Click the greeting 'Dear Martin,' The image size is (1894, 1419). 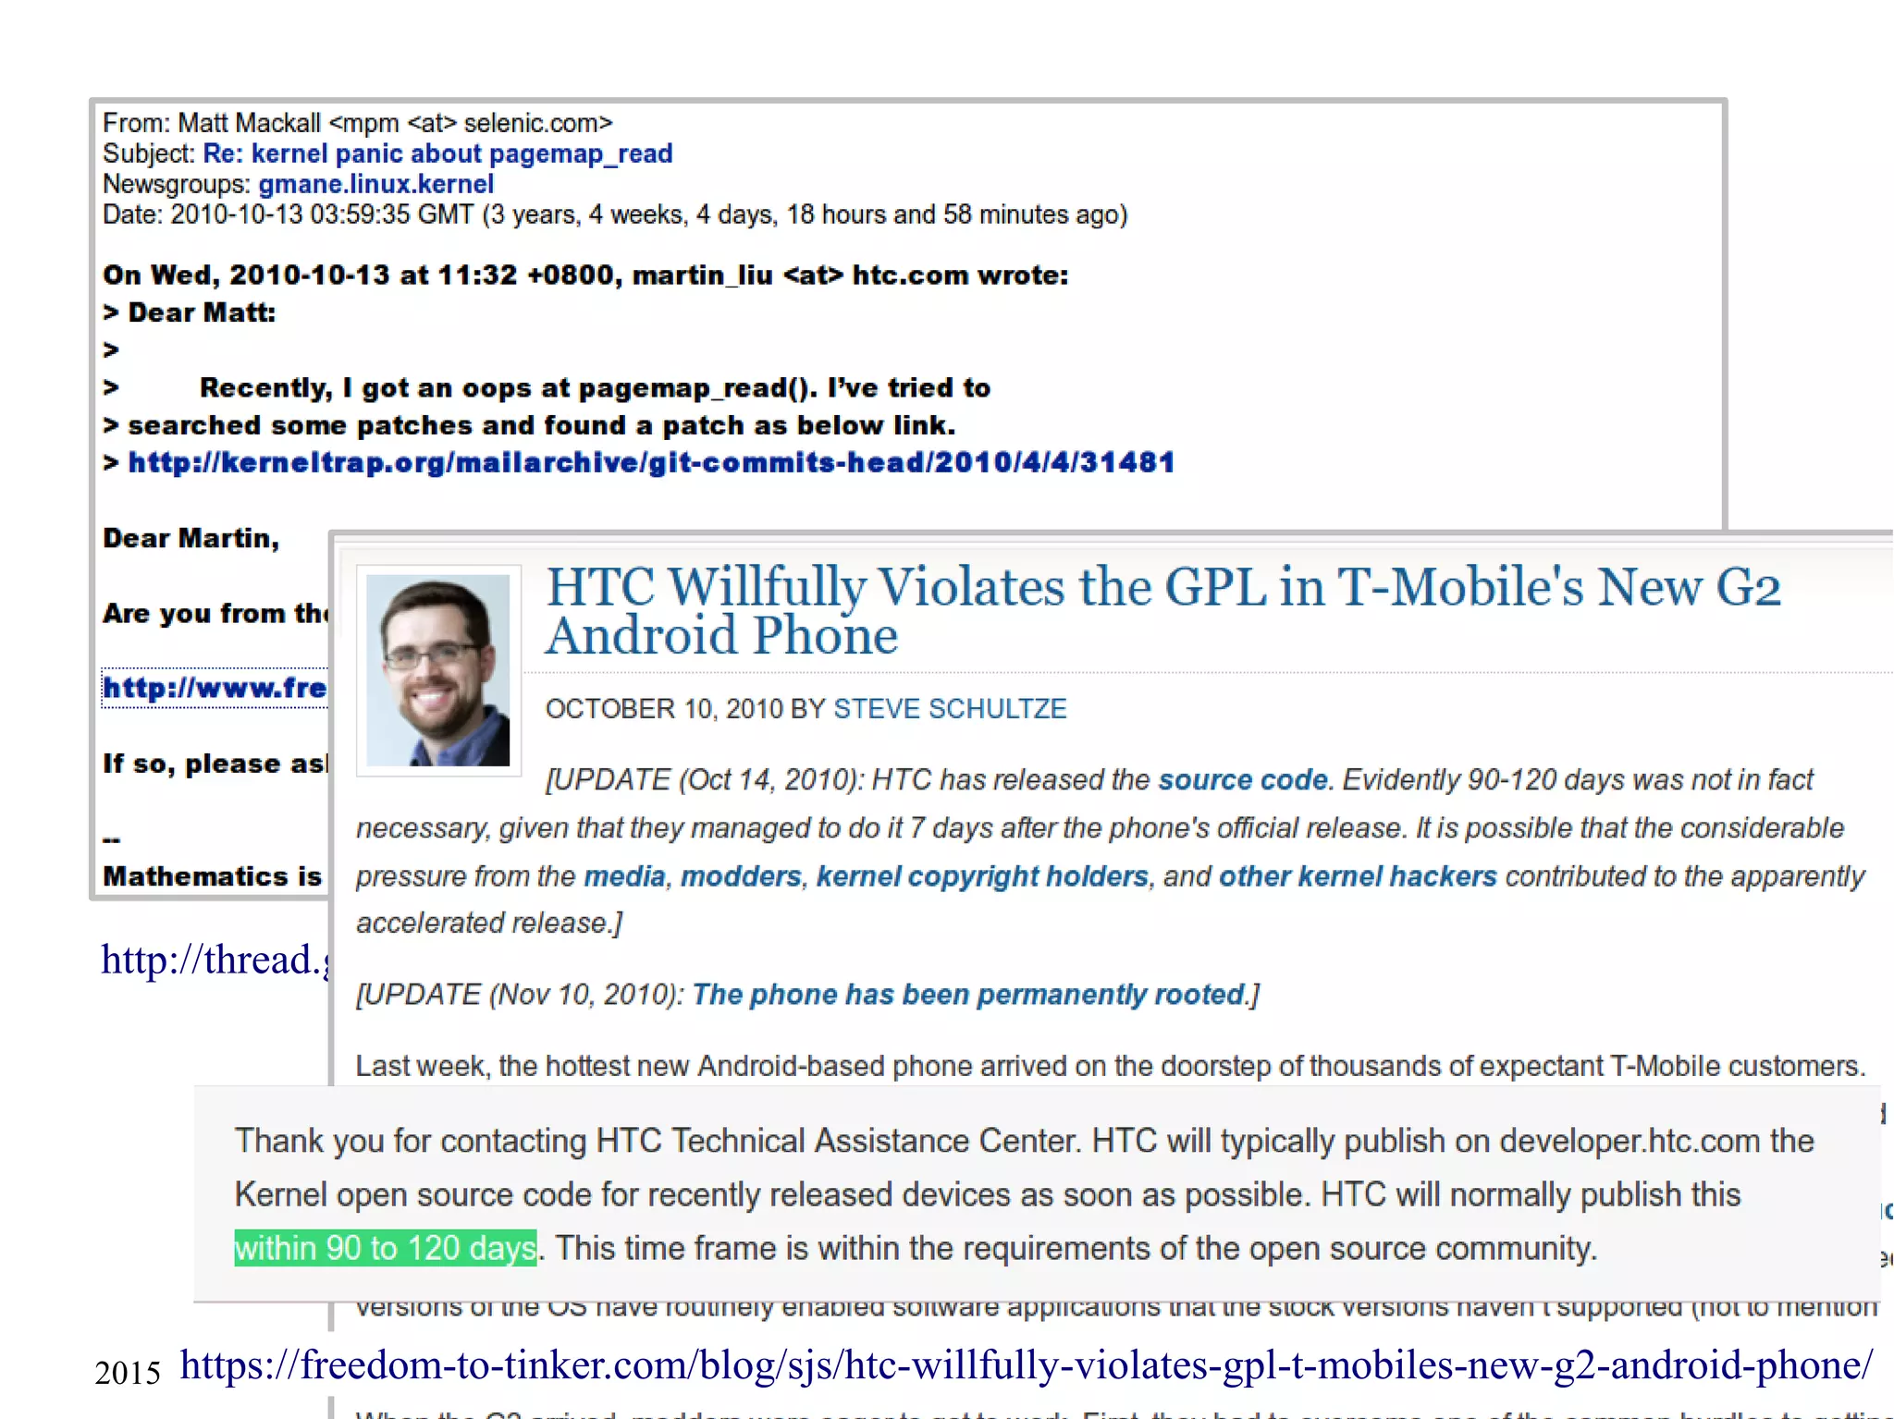[x=191, y=538]
